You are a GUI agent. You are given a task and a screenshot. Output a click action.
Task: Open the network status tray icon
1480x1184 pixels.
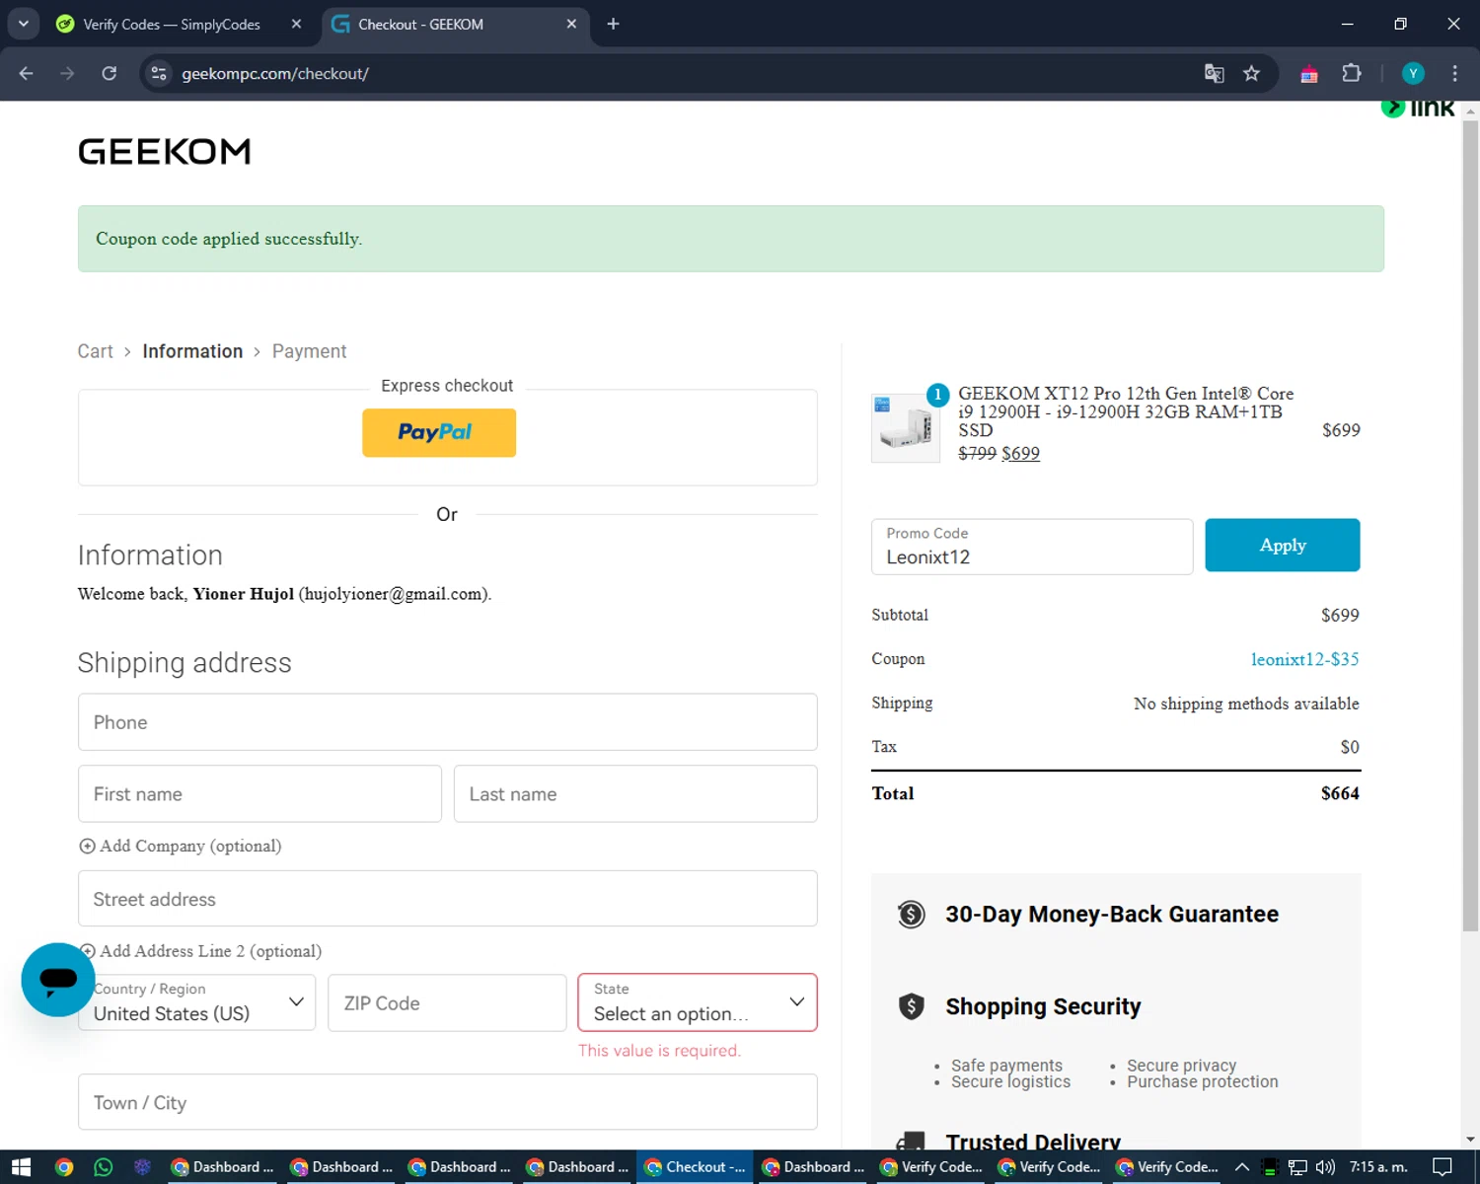(x=1297, y=1167)
